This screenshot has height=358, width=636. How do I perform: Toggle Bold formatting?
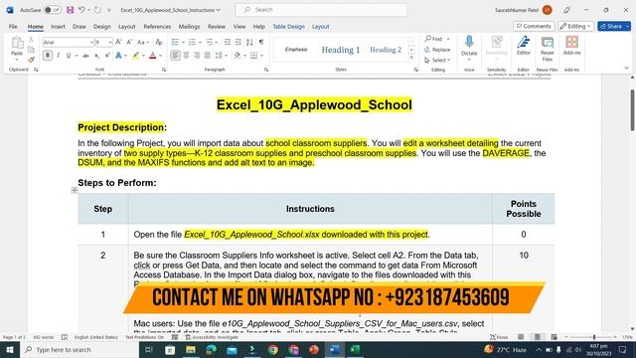[x=48, y=56]
